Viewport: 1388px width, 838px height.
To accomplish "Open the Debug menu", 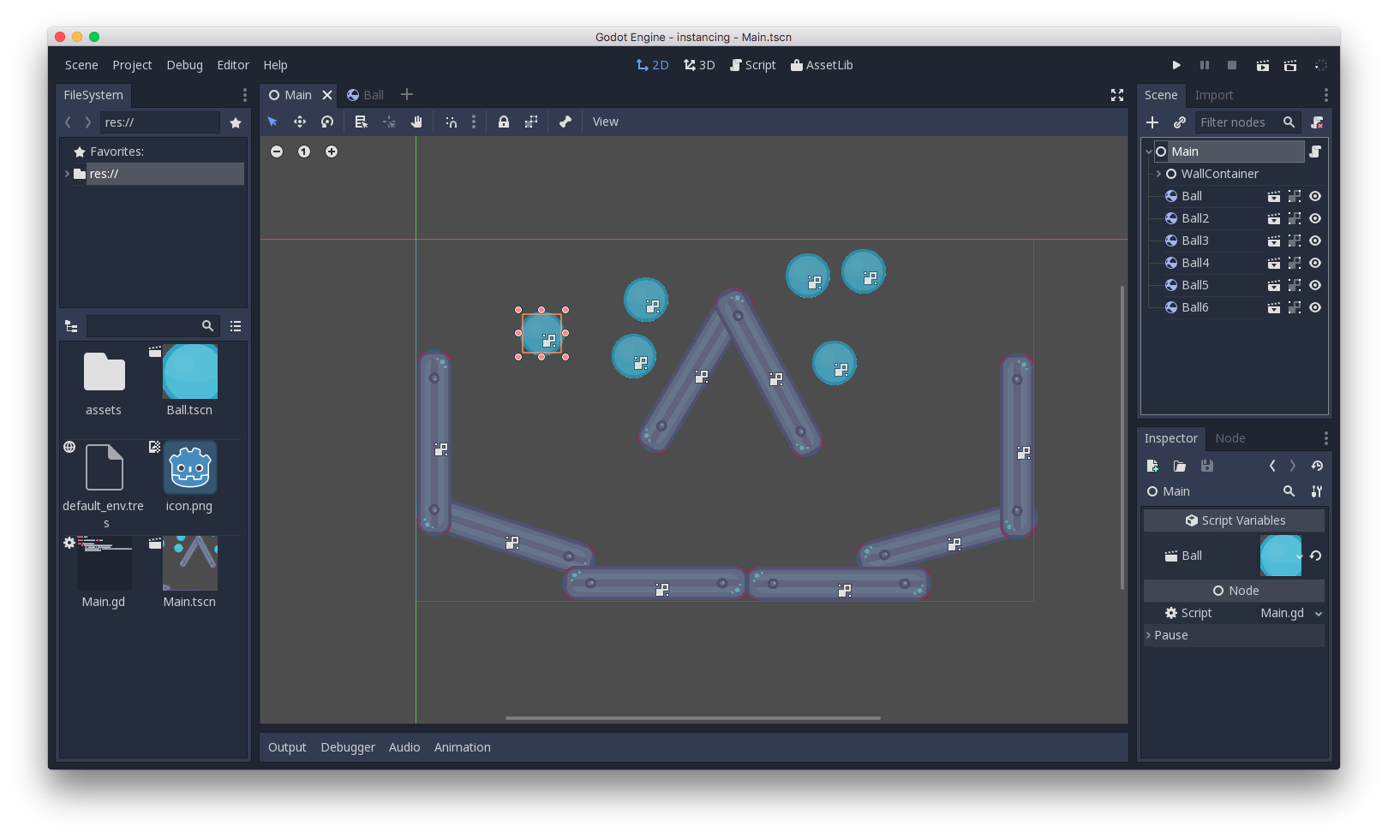I will click(184, 65).
